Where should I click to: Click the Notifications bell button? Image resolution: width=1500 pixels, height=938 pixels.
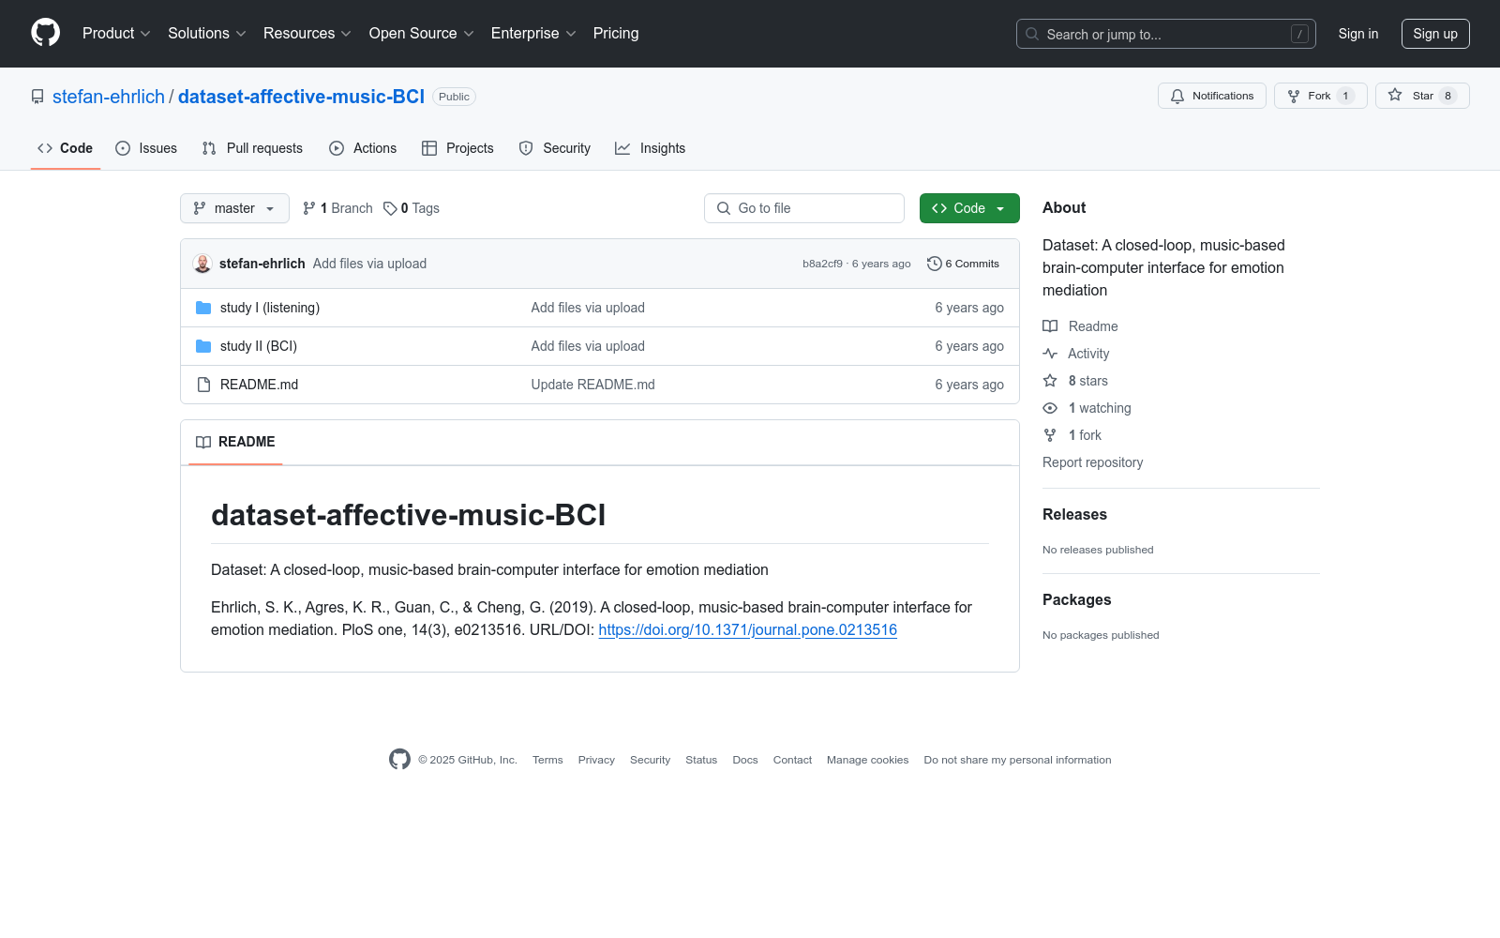(1212, 96)
